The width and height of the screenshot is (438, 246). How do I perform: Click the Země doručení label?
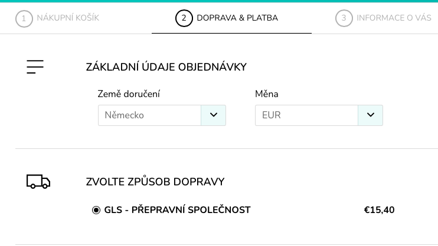click(x=129, y=94)
